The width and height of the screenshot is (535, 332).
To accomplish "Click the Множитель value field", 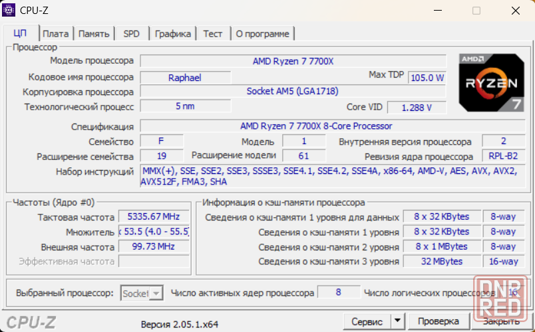I will pyautogui.click(x=153, y=232).
